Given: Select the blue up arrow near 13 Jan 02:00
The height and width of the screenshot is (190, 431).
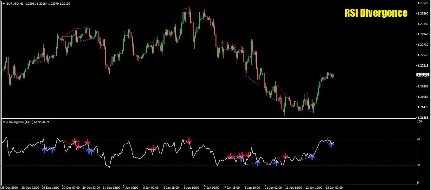Looking at the screenshot, I should [x=331, y=144].
